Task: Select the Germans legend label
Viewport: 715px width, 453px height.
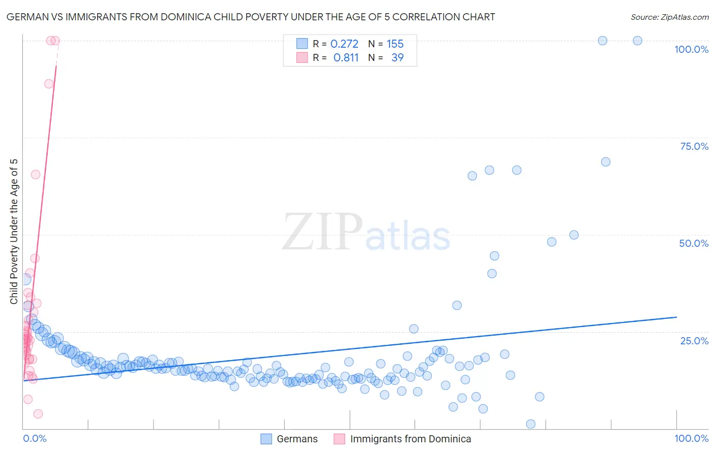Action: click(297, 439)
